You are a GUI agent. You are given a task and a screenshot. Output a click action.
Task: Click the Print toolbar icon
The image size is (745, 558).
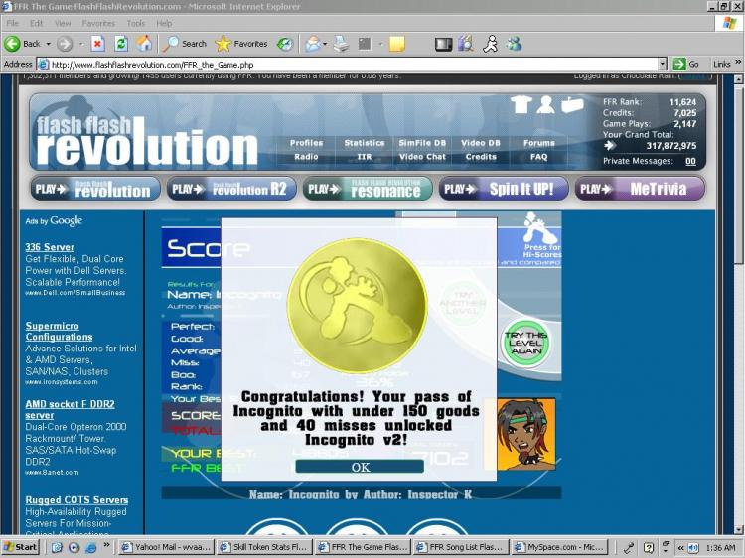pyautogui.click(x=341, y=44)
